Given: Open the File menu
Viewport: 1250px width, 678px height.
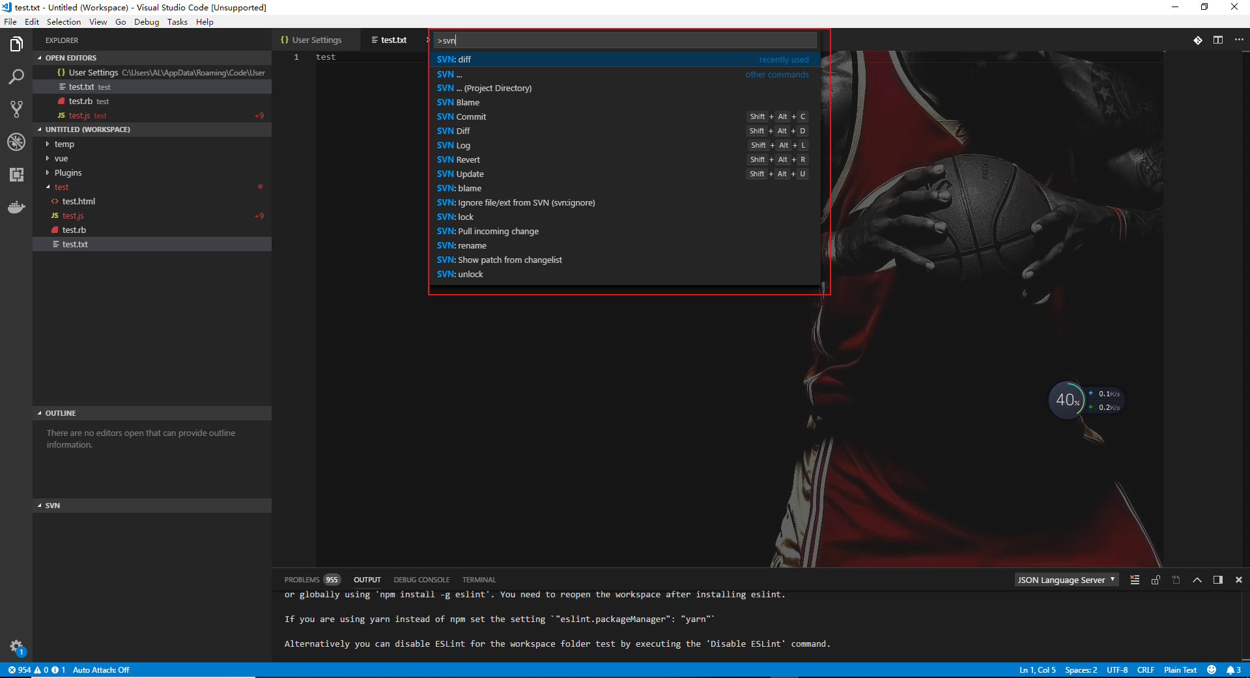Looking at the screenshot, I should [10, 22].
